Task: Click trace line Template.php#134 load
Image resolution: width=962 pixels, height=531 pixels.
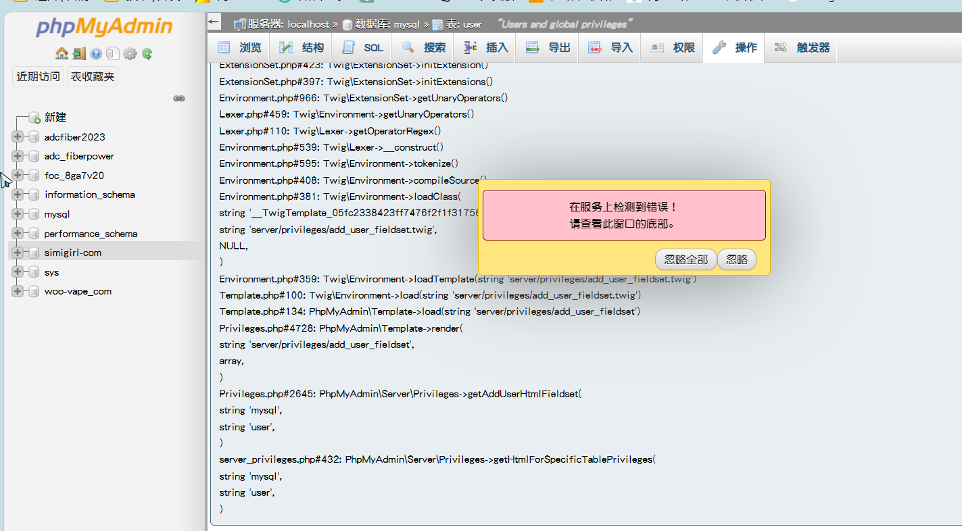Action: [x=430, y=311]
